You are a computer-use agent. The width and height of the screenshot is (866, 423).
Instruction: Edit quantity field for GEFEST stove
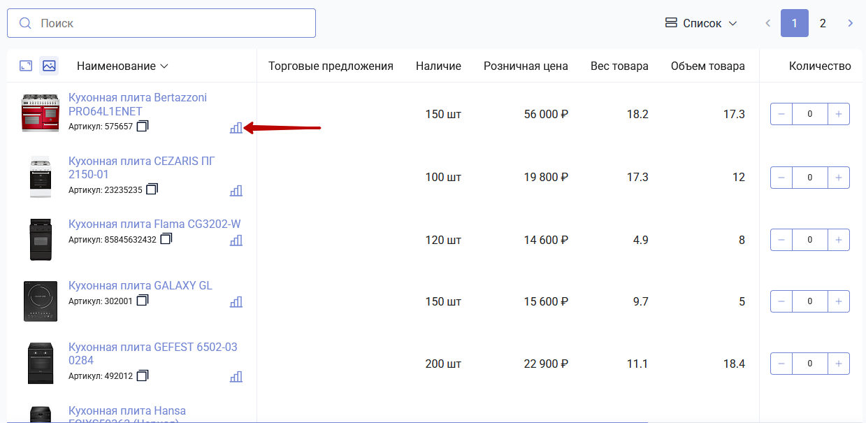pos(810,364)
